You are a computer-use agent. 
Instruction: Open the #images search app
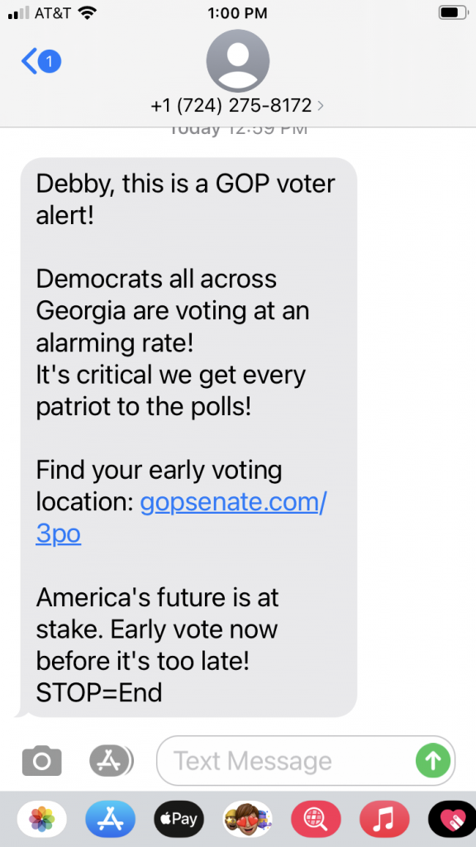click(316, 819)
